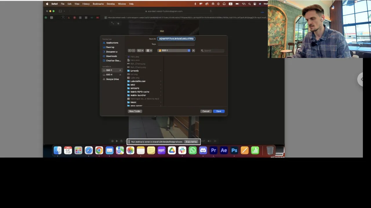
Task: Open the Apple menu
Action: (x=47, y=4)
